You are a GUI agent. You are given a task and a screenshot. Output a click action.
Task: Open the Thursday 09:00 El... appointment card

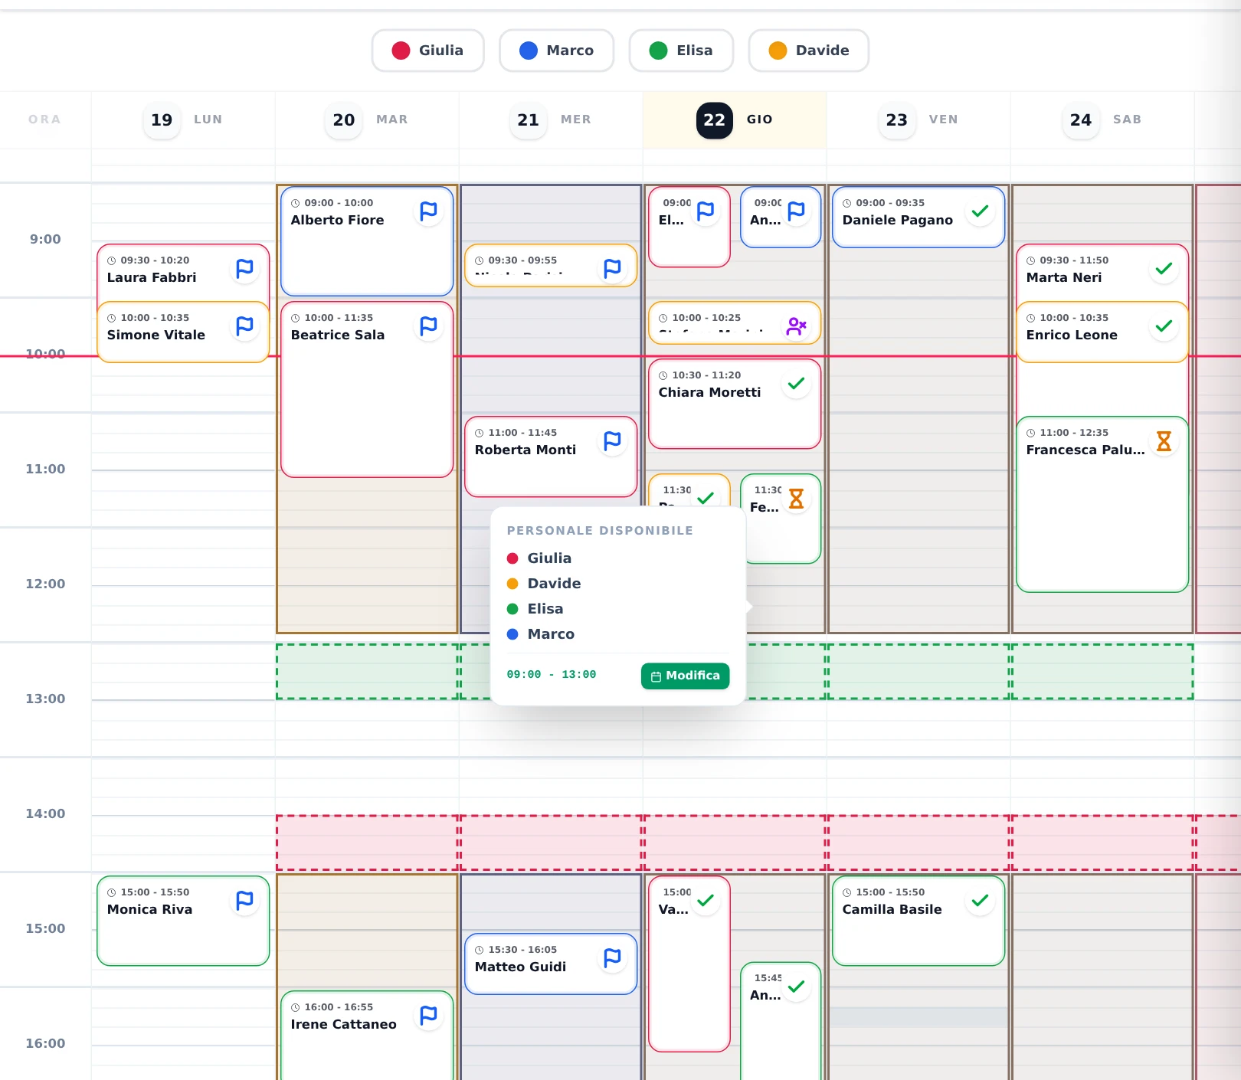pyautogui.click(x=689, y=227)
